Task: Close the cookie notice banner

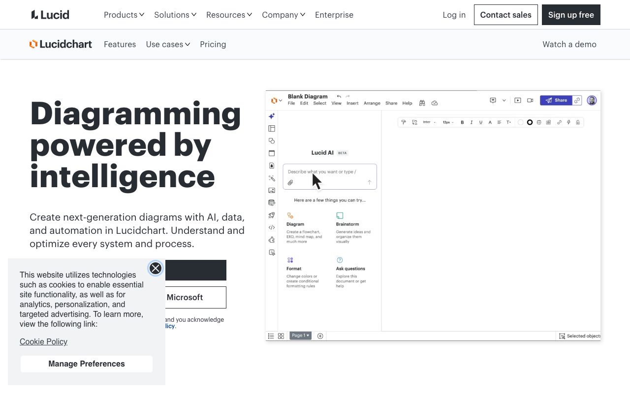Action: (156, 268)
